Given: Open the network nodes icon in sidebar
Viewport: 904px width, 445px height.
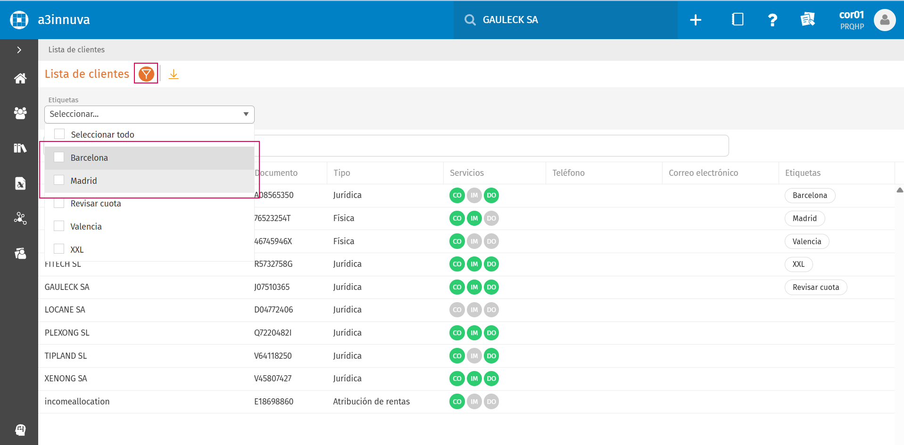Looking at the screenshot, I should click(20, 218).
